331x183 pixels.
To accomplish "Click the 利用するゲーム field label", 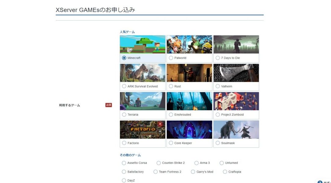I will click(x=70, y=105).
